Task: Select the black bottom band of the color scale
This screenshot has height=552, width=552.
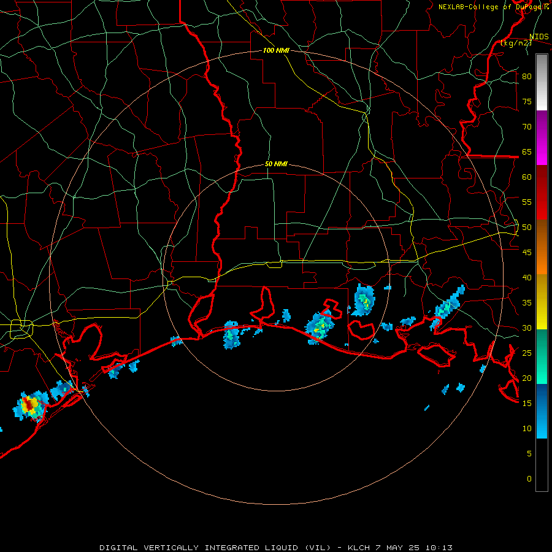Action: [542, 465]
